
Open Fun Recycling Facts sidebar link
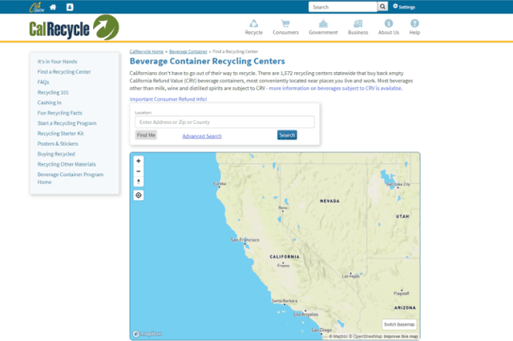pyautogui.click(x=60, y=113)
